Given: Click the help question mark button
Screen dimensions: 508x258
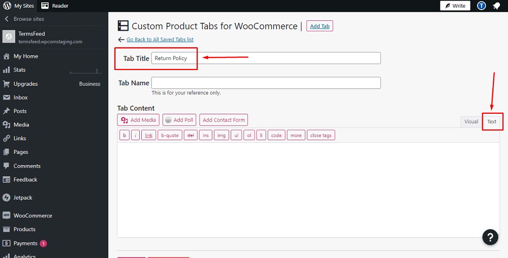Looking at the screenshot, I should (490, 237).
